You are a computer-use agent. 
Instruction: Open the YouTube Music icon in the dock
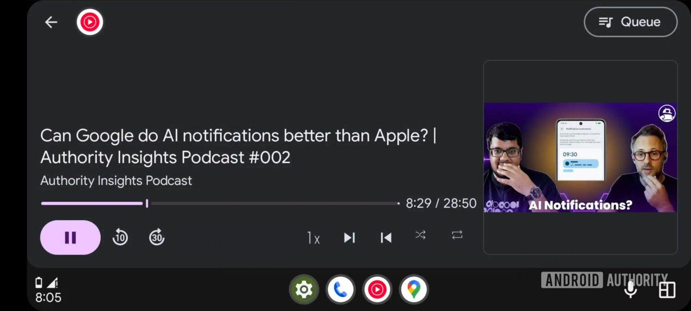coord(377,289)
